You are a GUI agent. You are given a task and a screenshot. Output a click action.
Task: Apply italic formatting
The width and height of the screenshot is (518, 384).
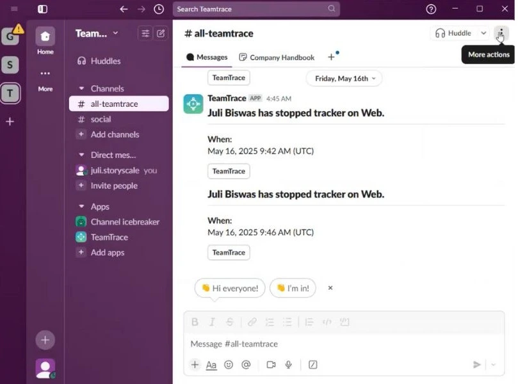(x=213, y=322)
